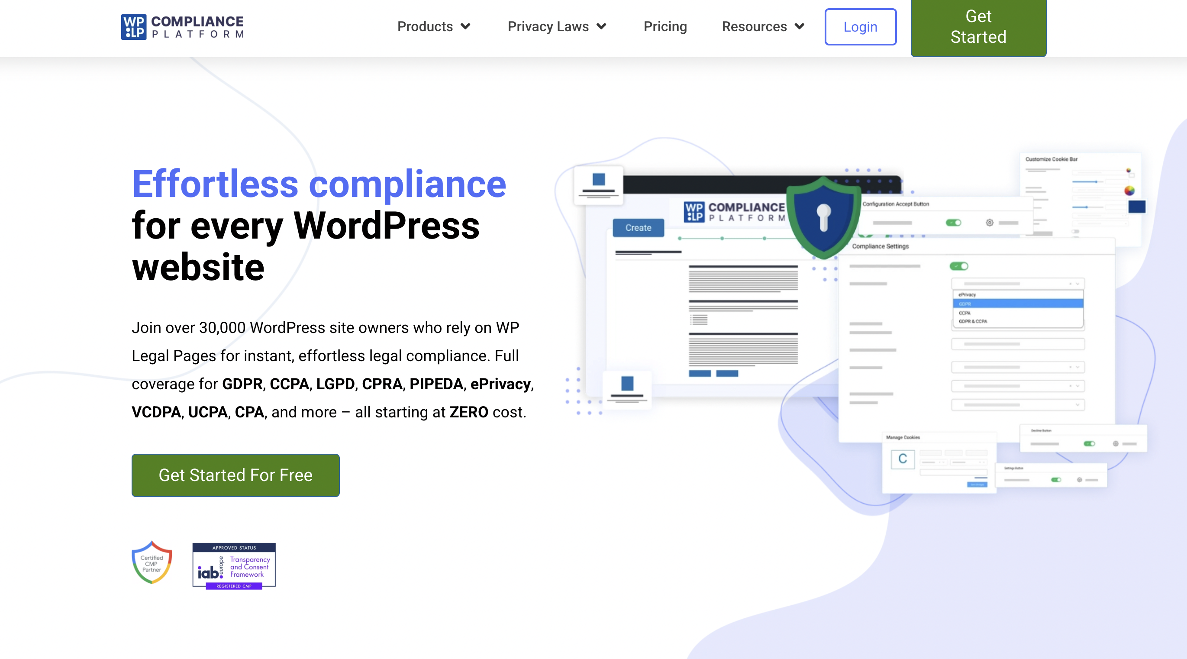Toggle the Configuration Accept Button switch
Screen dimensions: 1187x659
pyautogui.click(x=953, y=223)
